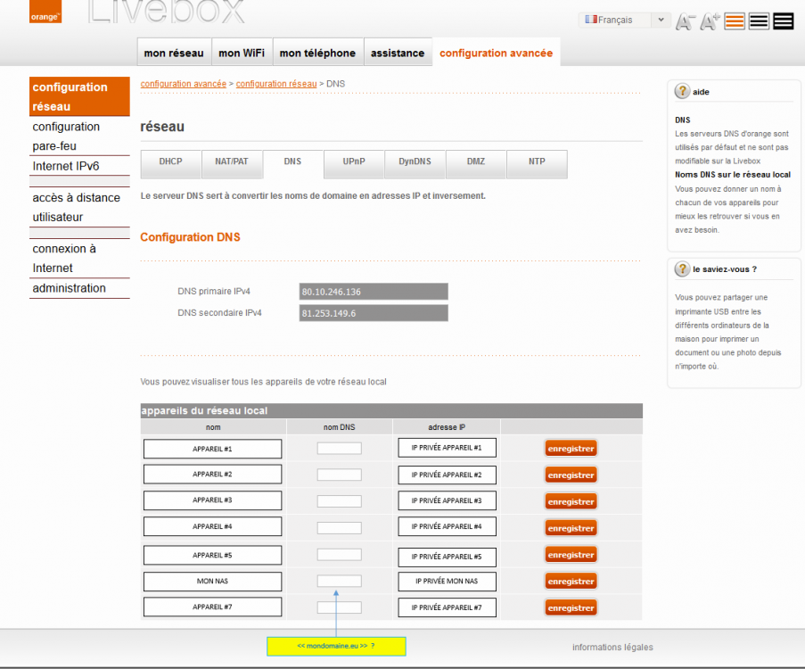Image resolution: width=805 pixels, height=669 pixels.
Task: Decrease text size with A- icon
Action: pyautogui.click(x=686, y=21)
